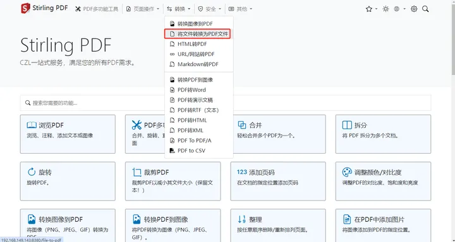Open the 旋转 rotate icon card
This screenshot has width=455, height=242.
[68, 181]
